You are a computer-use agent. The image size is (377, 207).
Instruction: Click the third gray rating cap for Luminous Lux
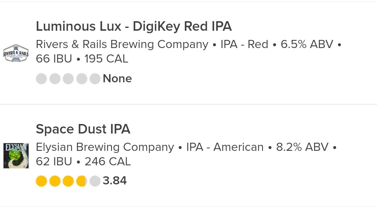coord(68,78)
